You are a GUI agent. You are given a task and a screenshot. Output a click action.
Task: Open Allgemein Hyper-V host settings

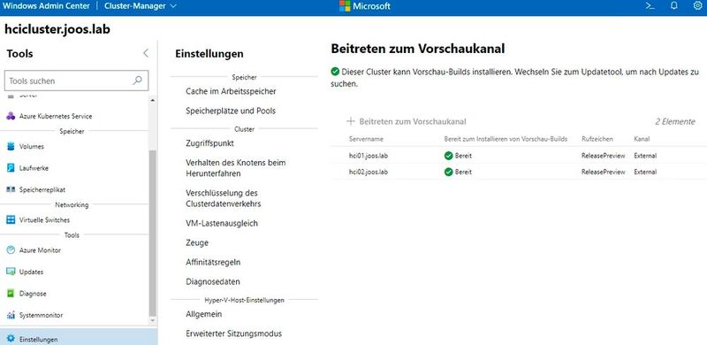[204, 314]
